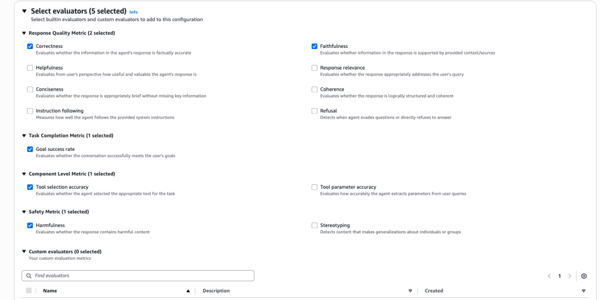Screen dimensions: 600x300
Task: Sort ascending by Name column arrow
Action: tap(188, 291)
